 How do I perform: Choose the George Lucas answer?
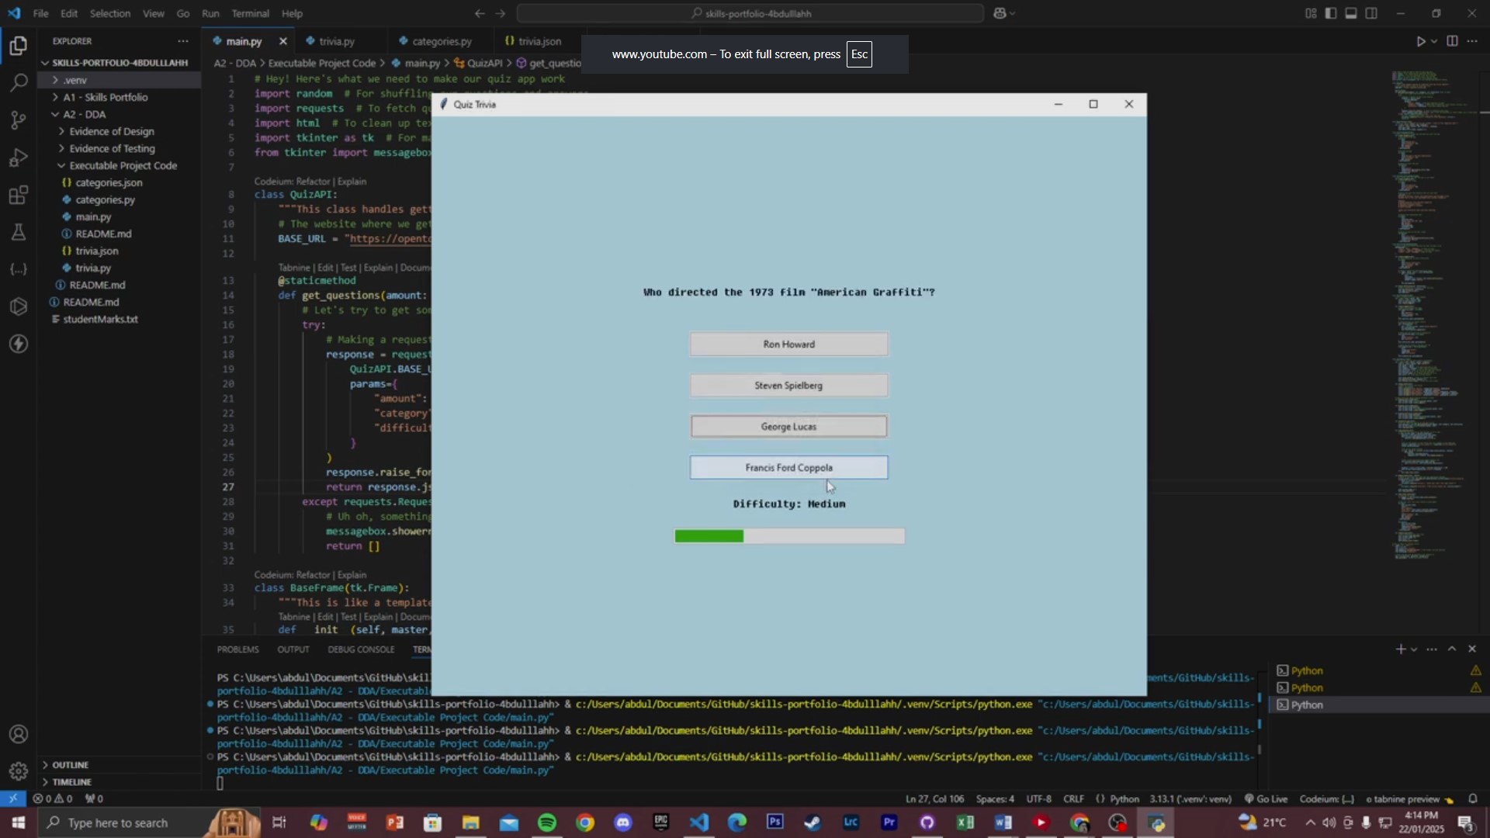(788, 427)
